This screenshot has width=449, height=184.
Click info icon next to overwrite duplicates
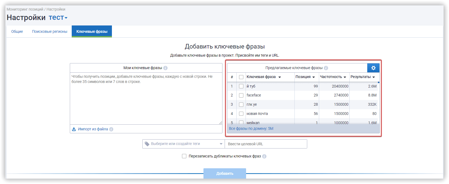point(264,156)
